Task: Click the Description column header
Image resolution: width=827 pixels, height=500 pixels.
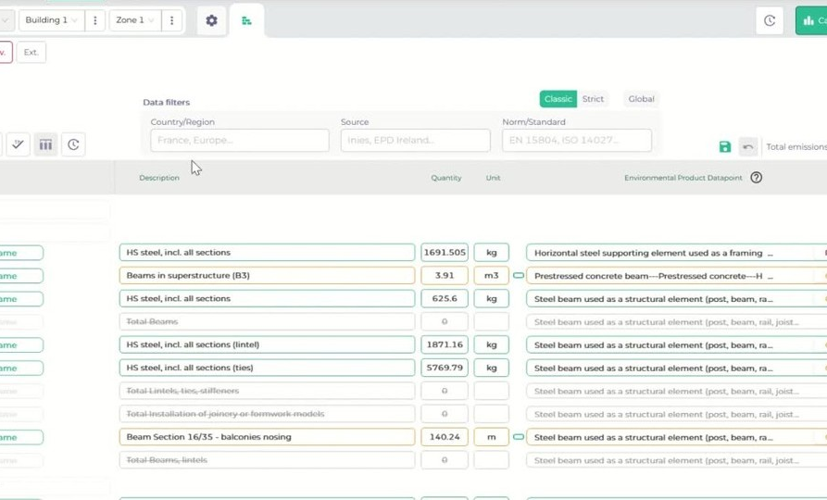Action: click(x=159, y=178)
